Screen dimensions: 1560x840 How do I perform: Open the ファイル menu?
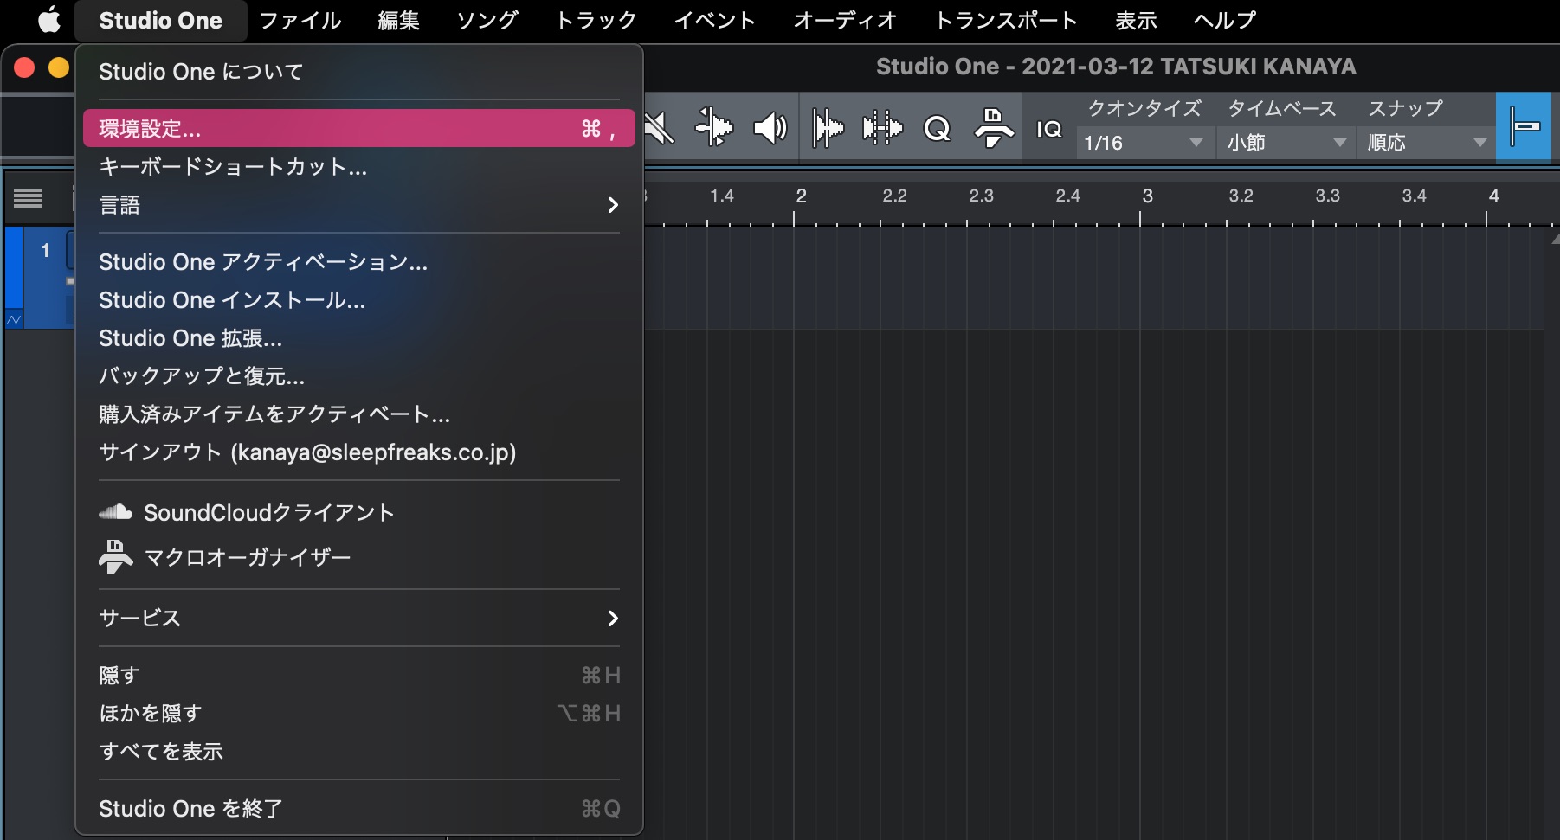[x=300, y=20]
